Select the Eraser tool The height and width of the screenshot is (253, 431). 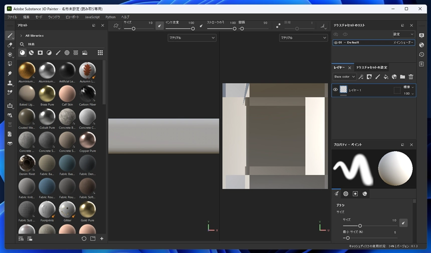point(10,45)
